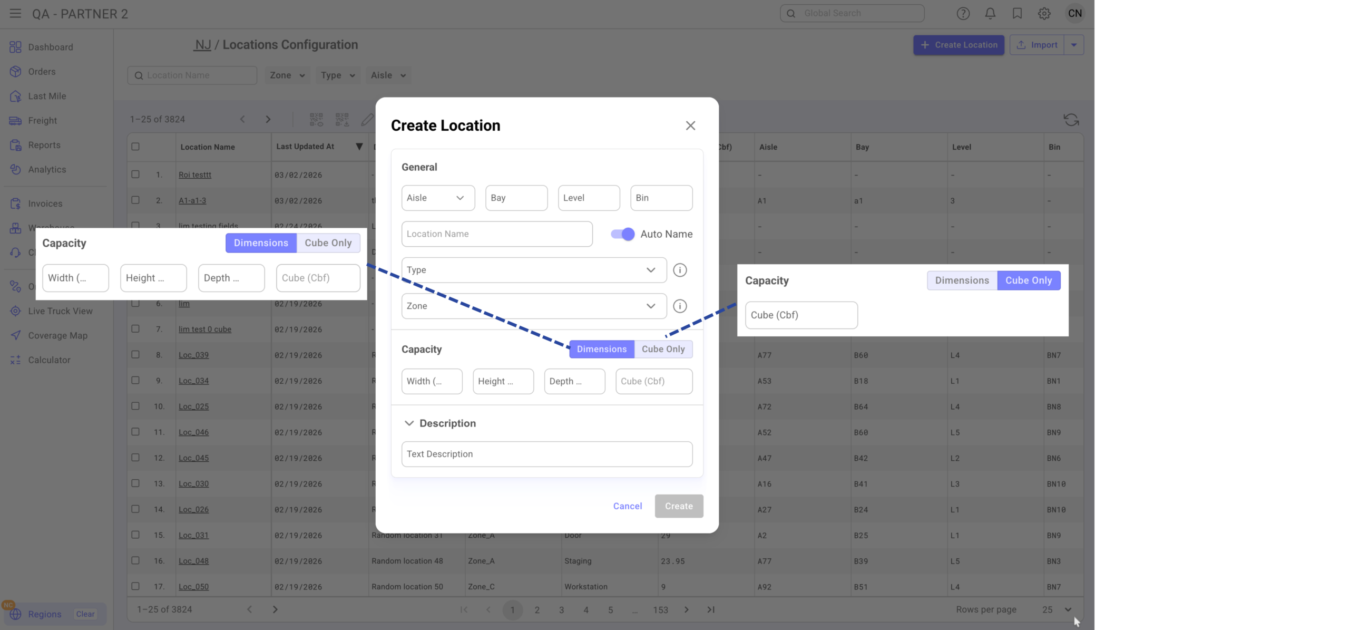Open the notifications bell icon
This screenshot has width=1349, height=630.
tap(990, 14)
